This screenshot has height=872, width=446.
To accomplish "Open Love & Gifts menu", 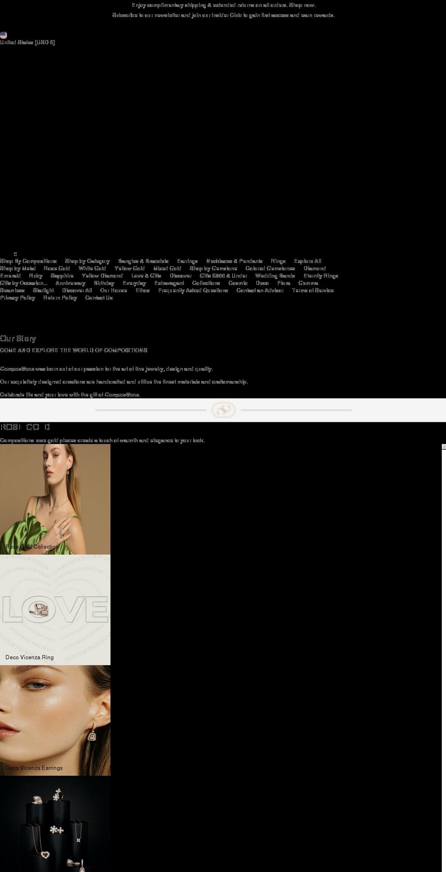I will tap(146, 276).
